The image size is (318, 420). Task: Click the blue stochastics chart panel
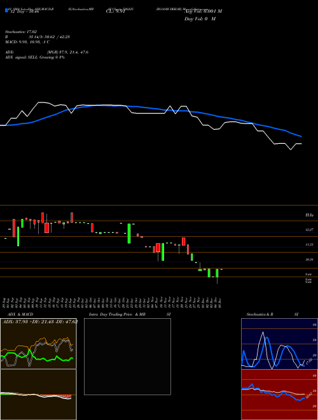279,344
